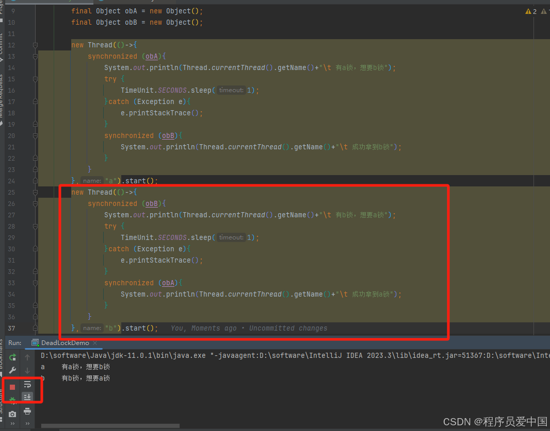Click fold end marker on line 24

click(x=35, y=181)
